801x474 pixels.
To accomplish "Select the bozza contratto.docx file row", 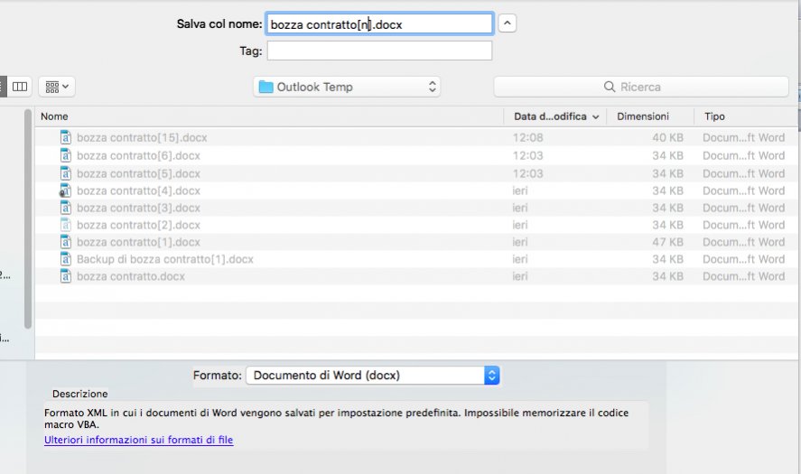I will click(x=131, y=276).
